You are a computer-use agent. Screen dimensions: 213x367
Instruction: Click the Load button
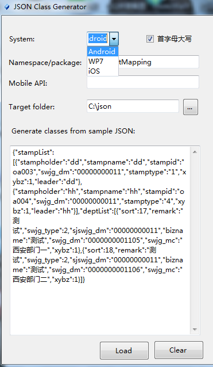tap(124, 350)
